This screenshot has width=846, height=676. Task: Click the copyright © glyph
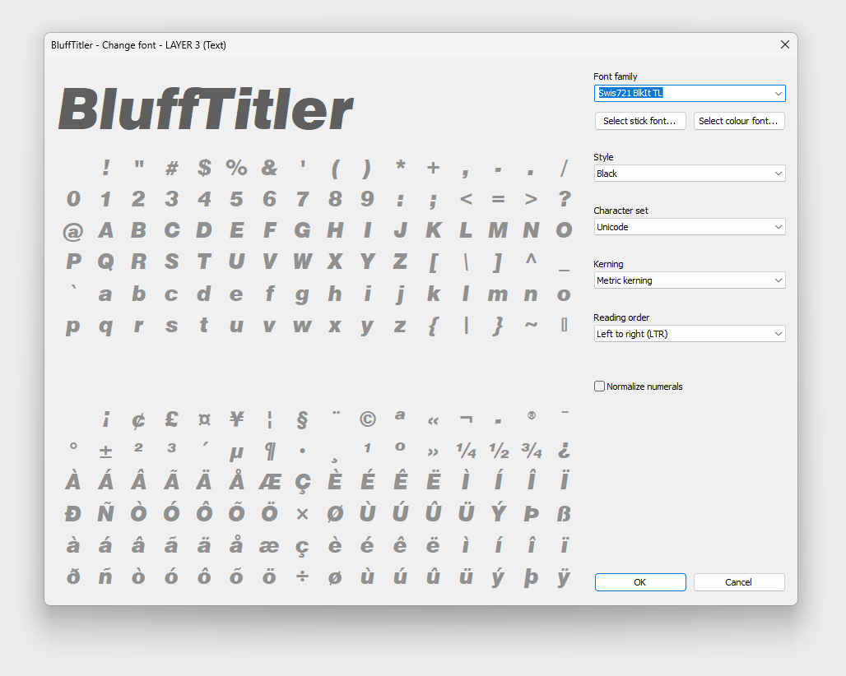click(x=367, y=419)
